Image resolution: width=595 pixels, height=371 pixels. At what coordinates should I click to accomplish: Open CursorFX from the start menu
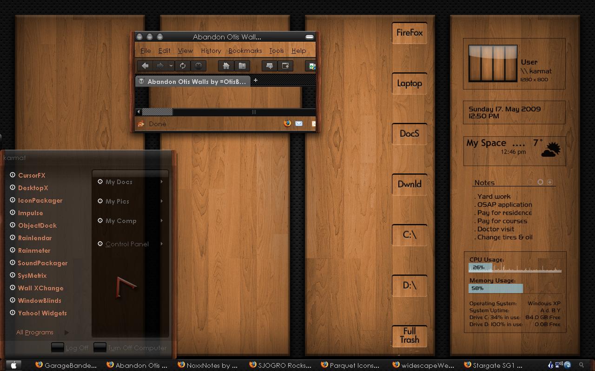pos(32,175)
